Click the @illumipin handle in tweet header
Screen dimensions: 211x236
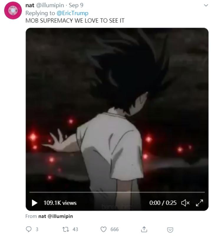coord(50,5)
